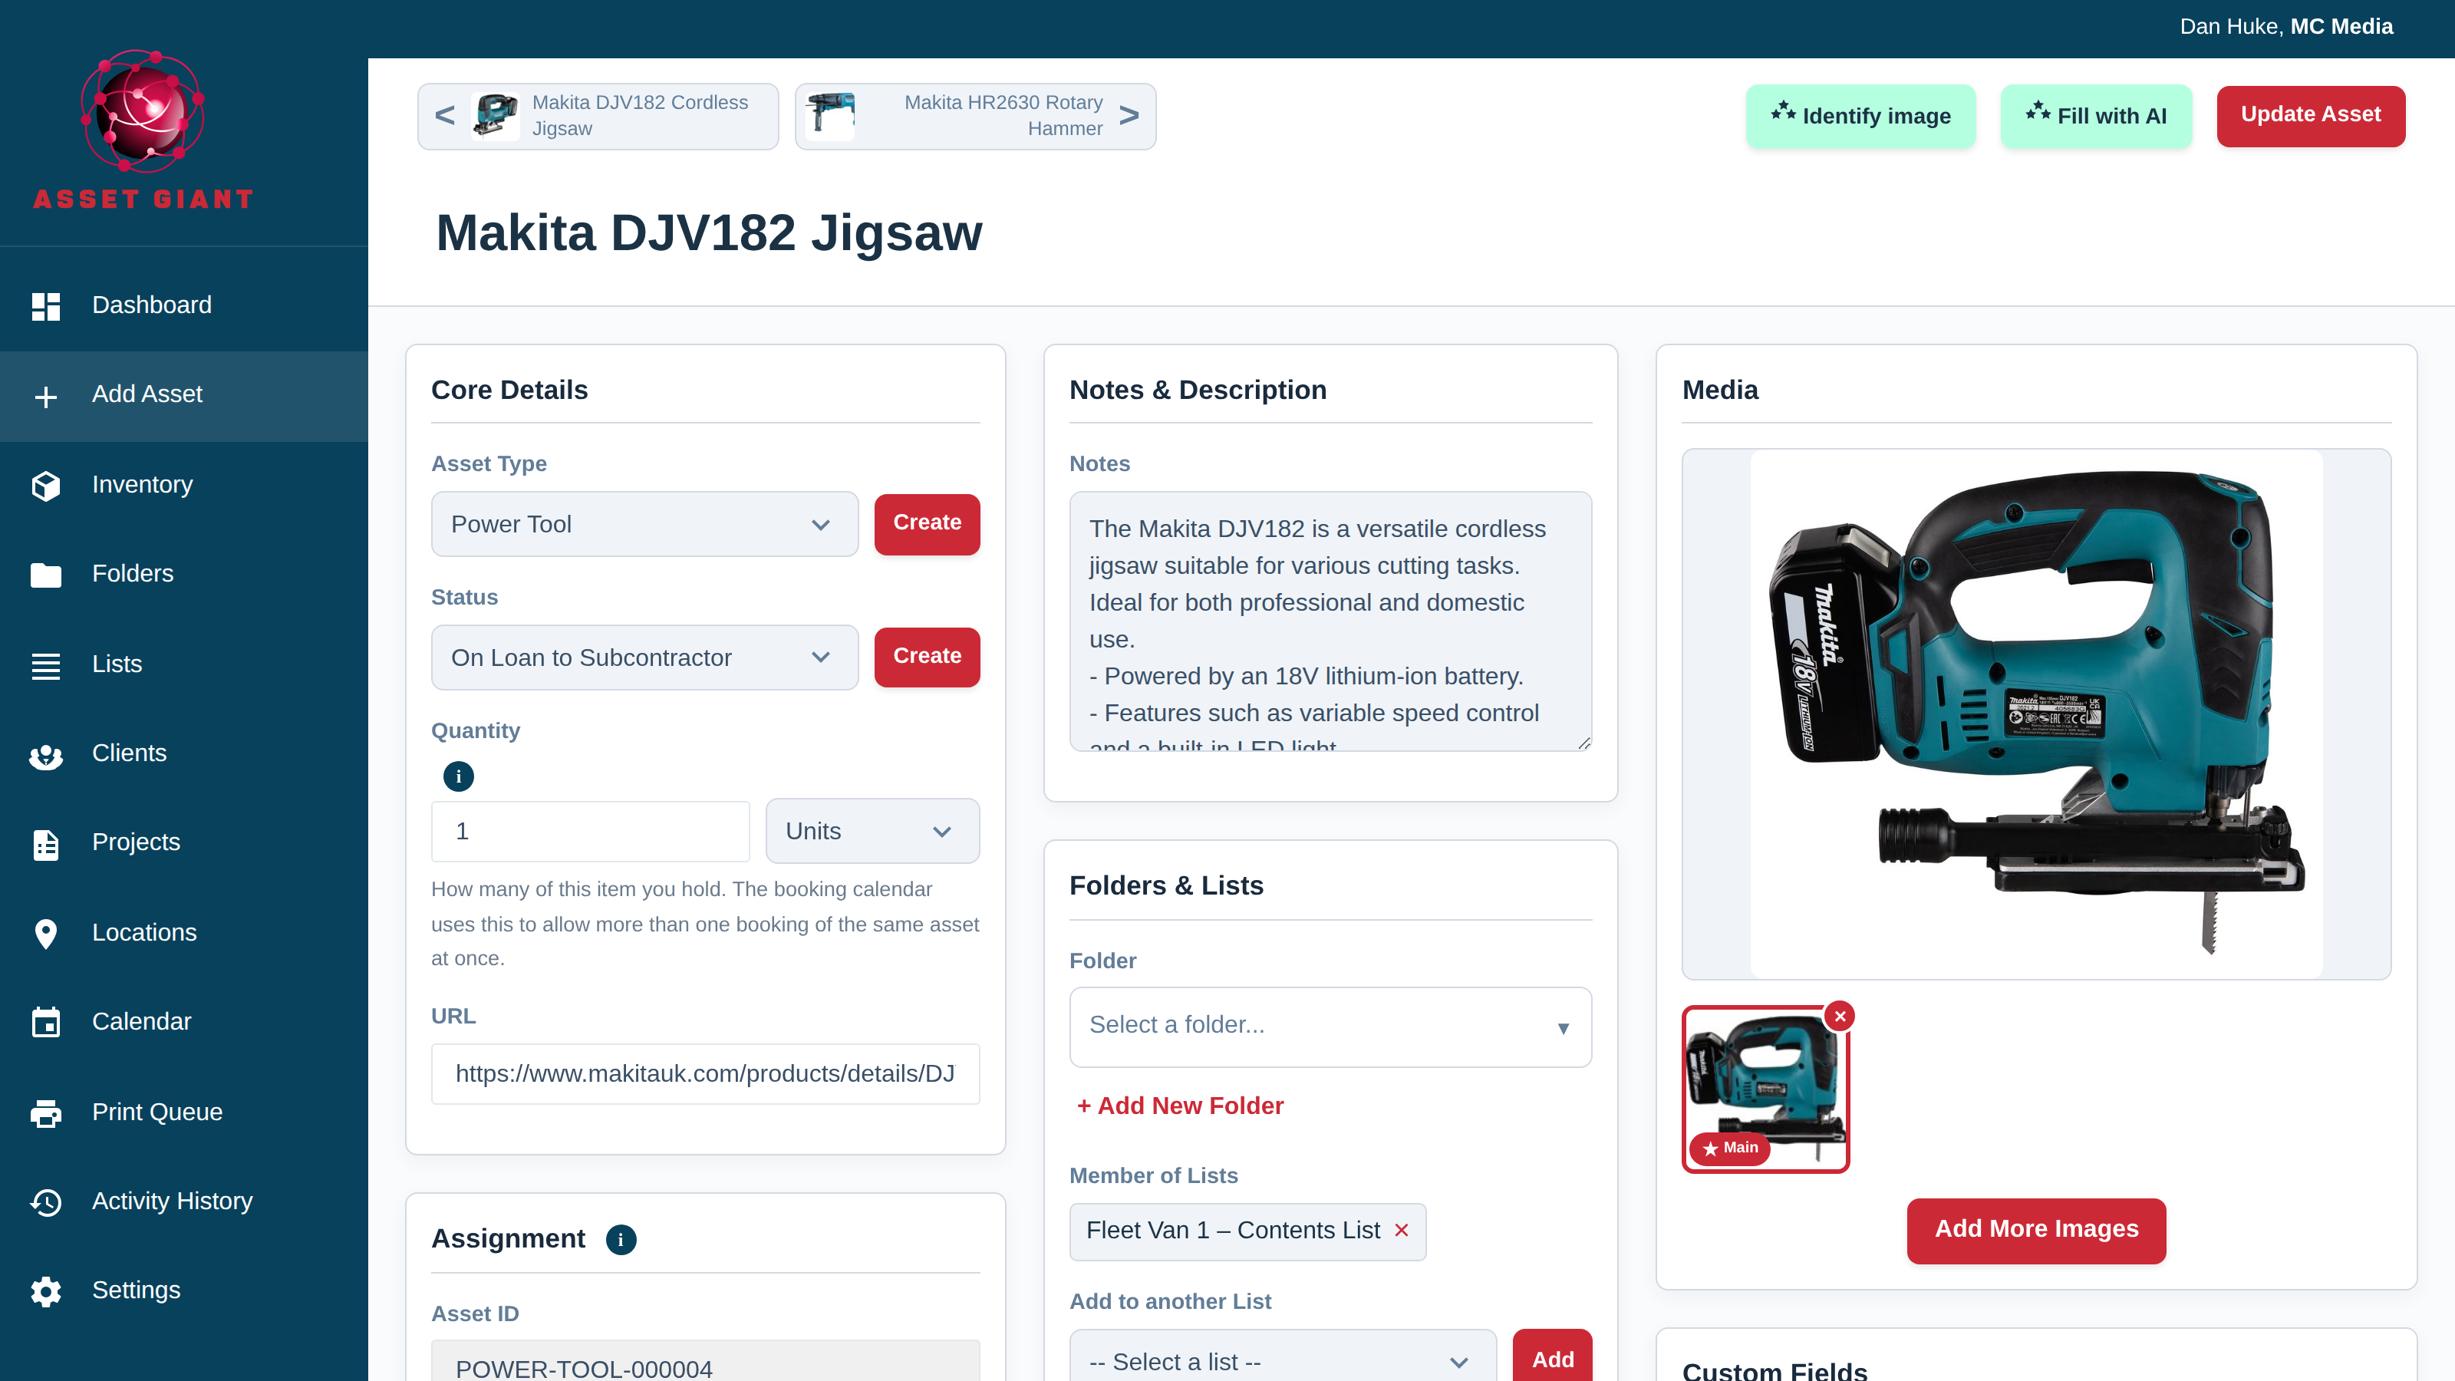Open the Units dropdown

click(872, 831)
